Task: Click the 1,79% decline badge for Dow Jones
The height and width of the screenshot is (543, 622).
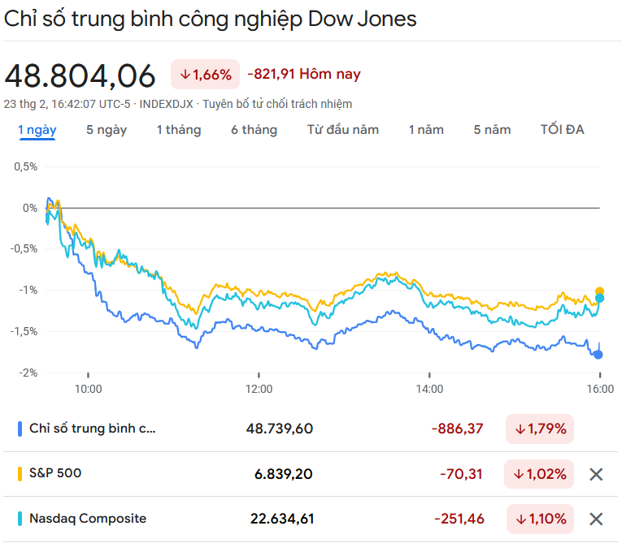Action: pyautogui.click(x=539, y=429)
